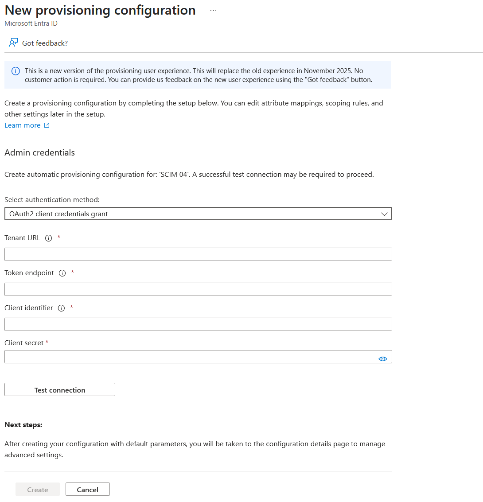The image size is (483, 502).
Task: Click the new provisioning experience banner message
Action: [199, 75]
